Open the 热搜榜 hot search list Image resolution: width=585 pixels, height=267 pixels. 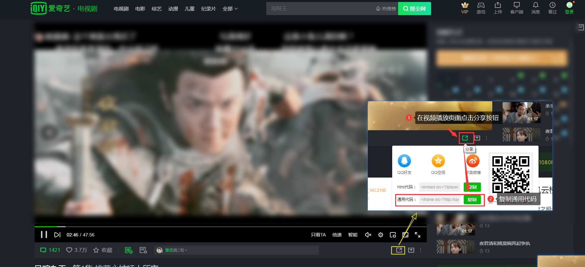click(x=386, y=9)
